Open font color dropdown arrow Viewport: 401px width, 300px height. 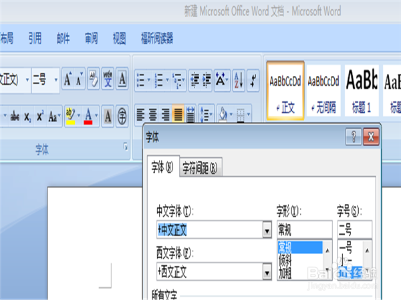coord(96,116)
